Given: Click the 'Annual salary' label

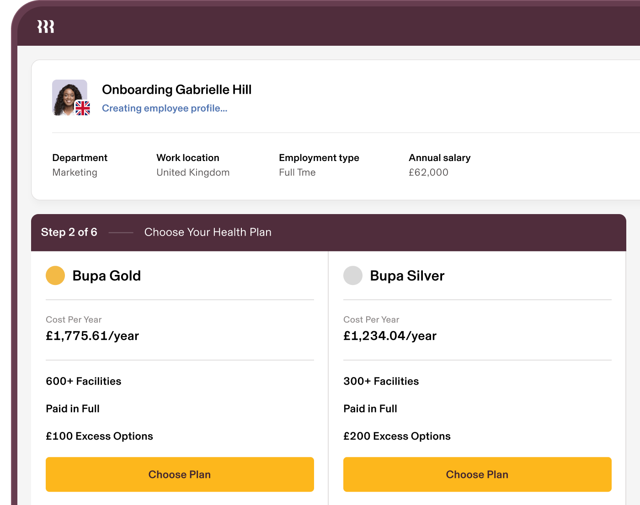Looking at the screenshot, I should tap(440, 158).
